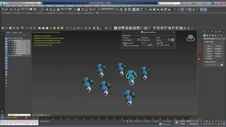Click the Torus primitive button

tap(209, 54)
